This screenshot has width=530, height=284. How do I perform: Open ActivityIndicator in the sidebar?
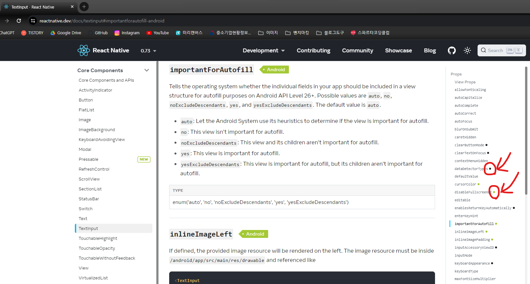coord(95,90)
